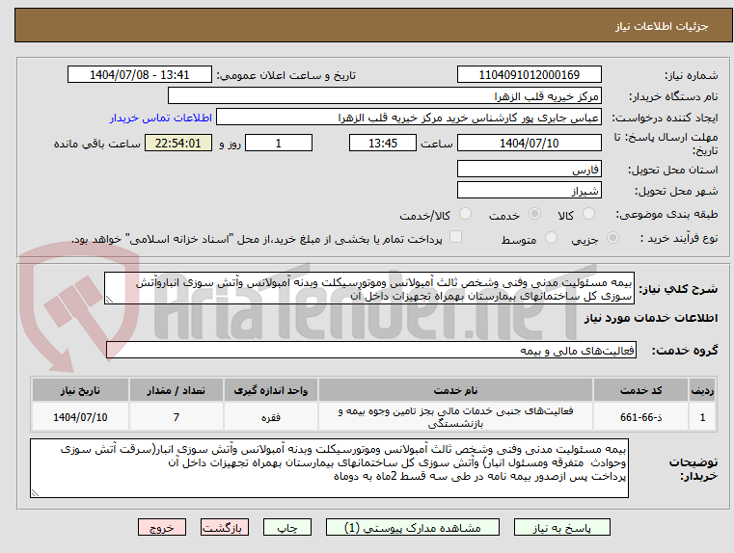Open اطلاعات تماس خریدار link
The height and width of the screenshot is (553, 734).
[161, 118]
